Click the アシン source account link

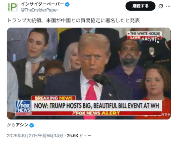pyautogui.click(x=22, y=125)
